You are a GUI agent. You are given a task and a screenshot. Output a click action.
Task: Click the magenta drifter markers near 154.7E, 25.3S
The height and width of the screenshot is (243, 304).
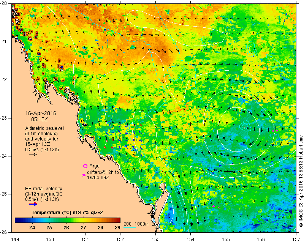(216, 207)
